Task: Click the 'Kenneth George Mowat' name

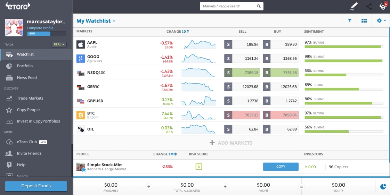Action: point(106,169)
